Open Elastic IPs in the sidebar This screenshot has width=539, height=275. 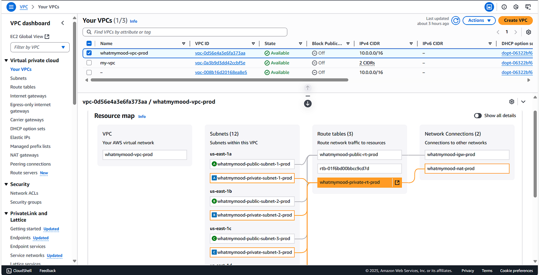(x=20, y=137)
